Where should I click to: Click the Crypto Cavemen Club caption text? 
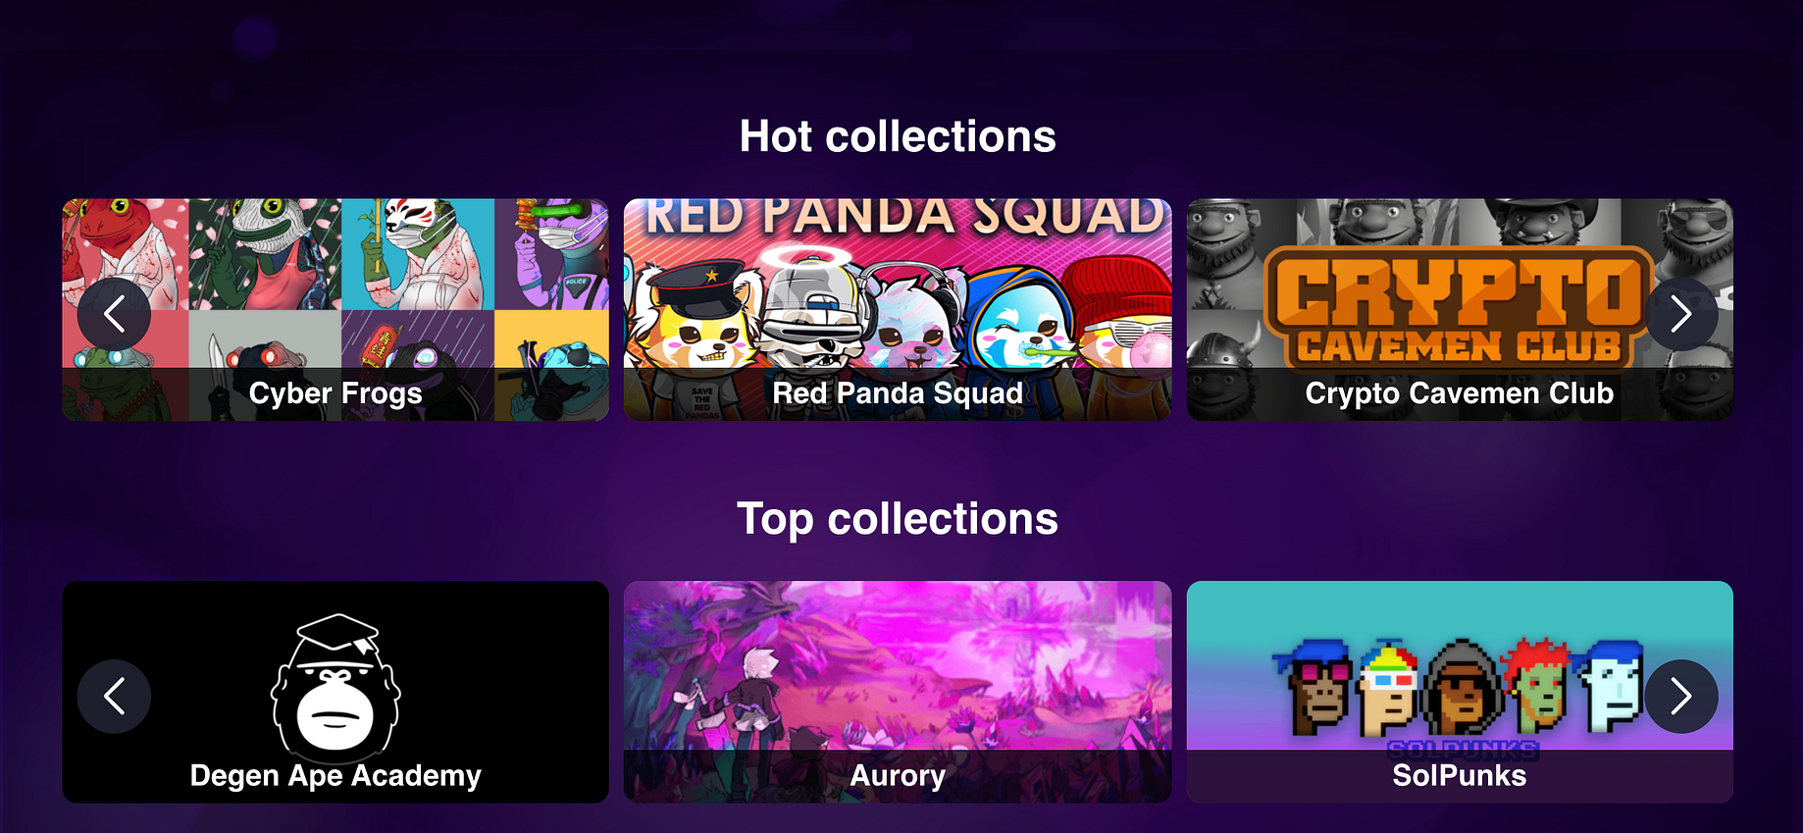1460,394
